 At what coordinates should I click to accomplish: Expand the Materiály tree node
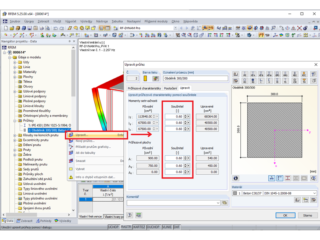point(15,72)
